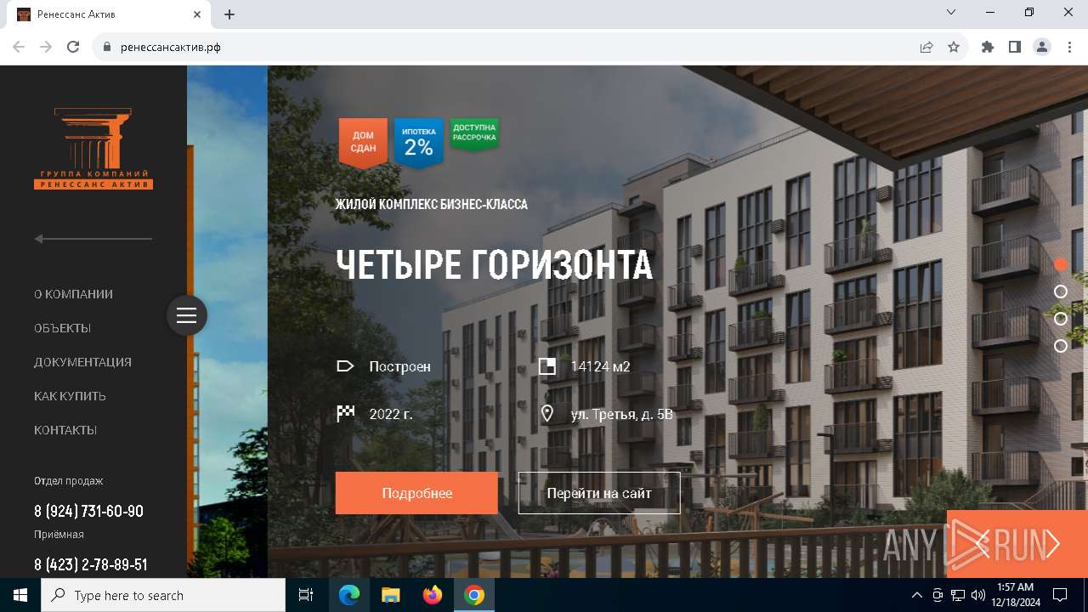Toggle the Chrome side panel icon

[x=1015, y=47]
